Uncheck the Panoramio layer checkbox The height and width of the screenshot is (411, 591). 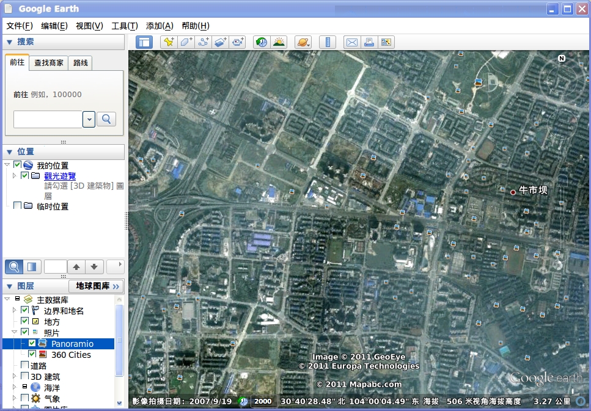click(x=32, y=343)
